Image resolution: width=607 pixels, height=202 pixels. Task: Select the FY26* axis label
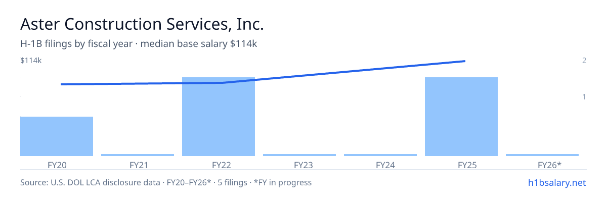click(542, 165)
